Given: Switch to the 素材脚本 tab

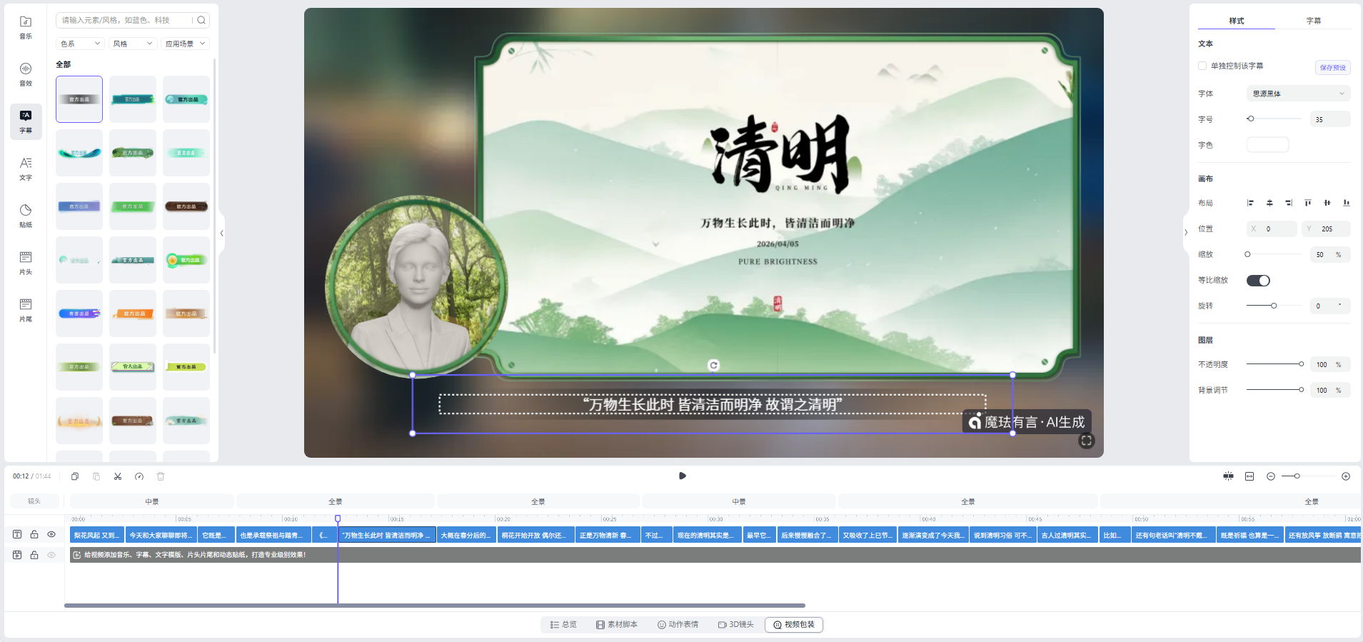Looking at the screenshot, I should pyautogui.click(x=617, y=625).
